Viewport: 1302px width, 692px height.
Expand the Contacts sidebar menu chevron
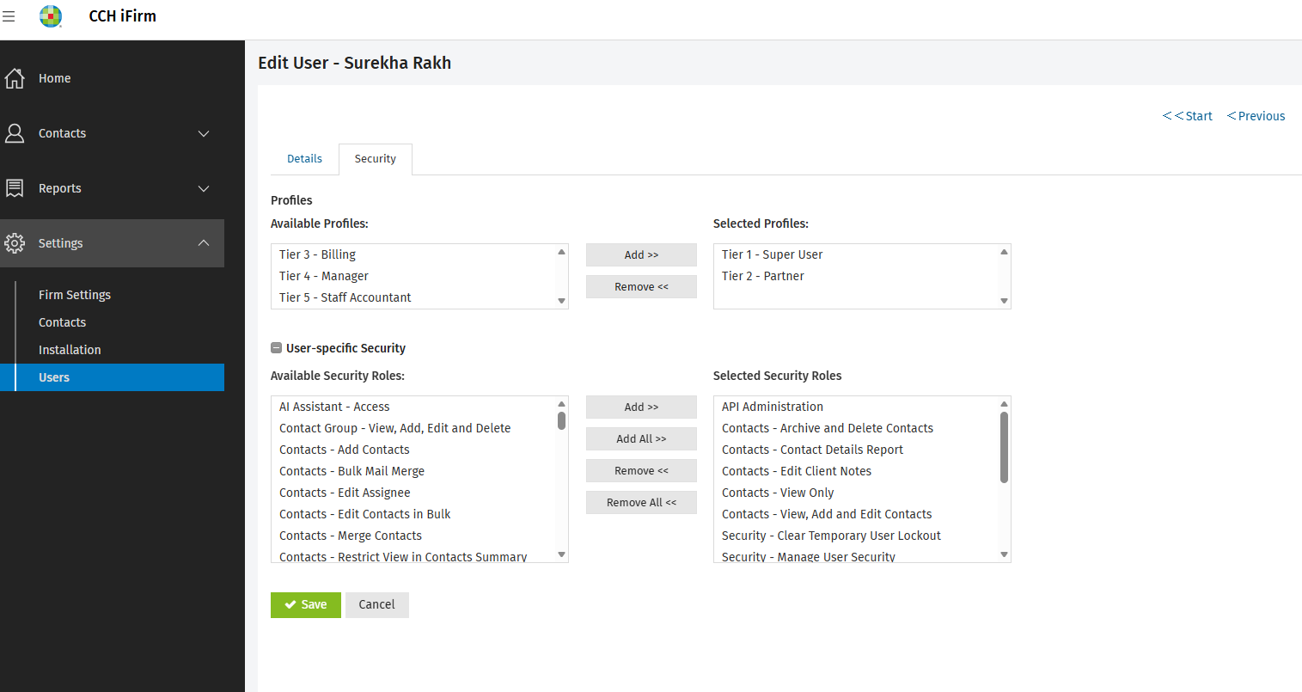pos(204,133)
